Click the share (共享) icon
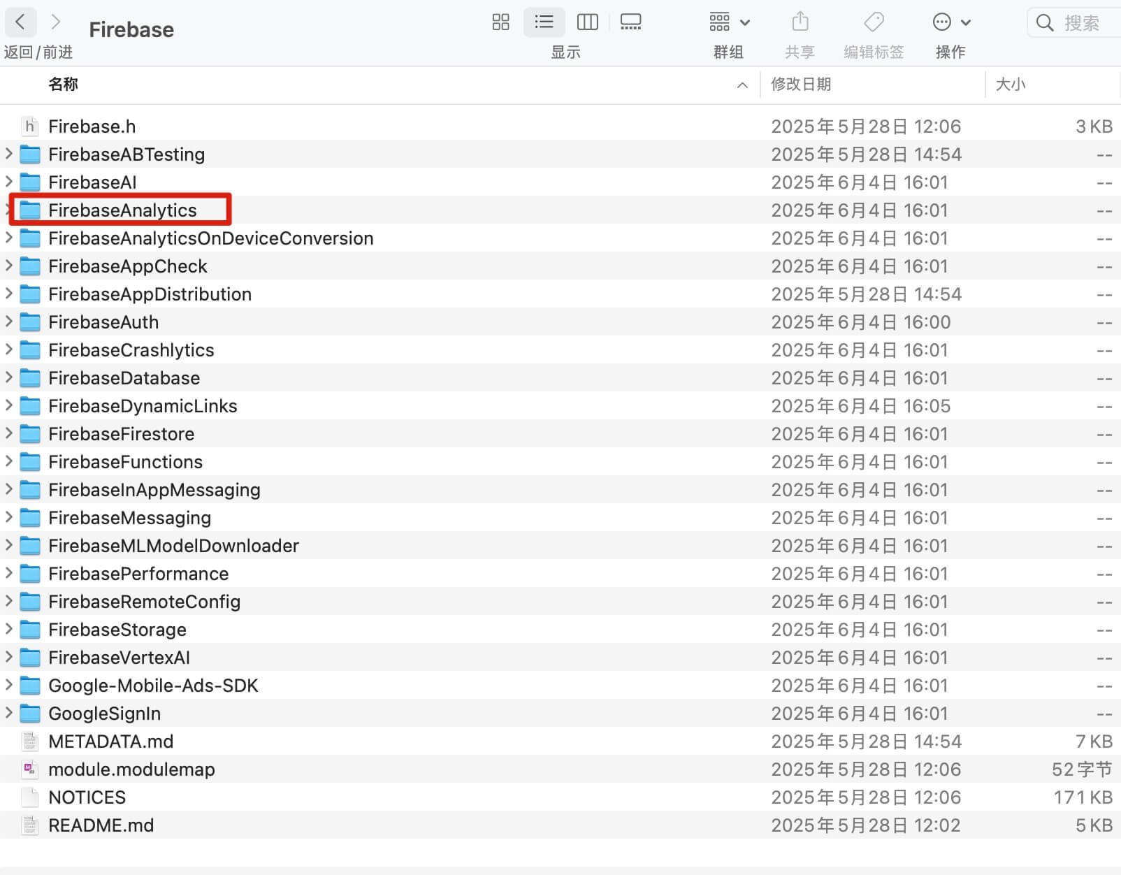The image size is (1121, 875). point(800,22)
